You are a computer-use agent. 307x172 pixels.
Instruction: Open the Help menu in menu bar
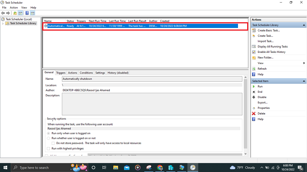[33, 7]
